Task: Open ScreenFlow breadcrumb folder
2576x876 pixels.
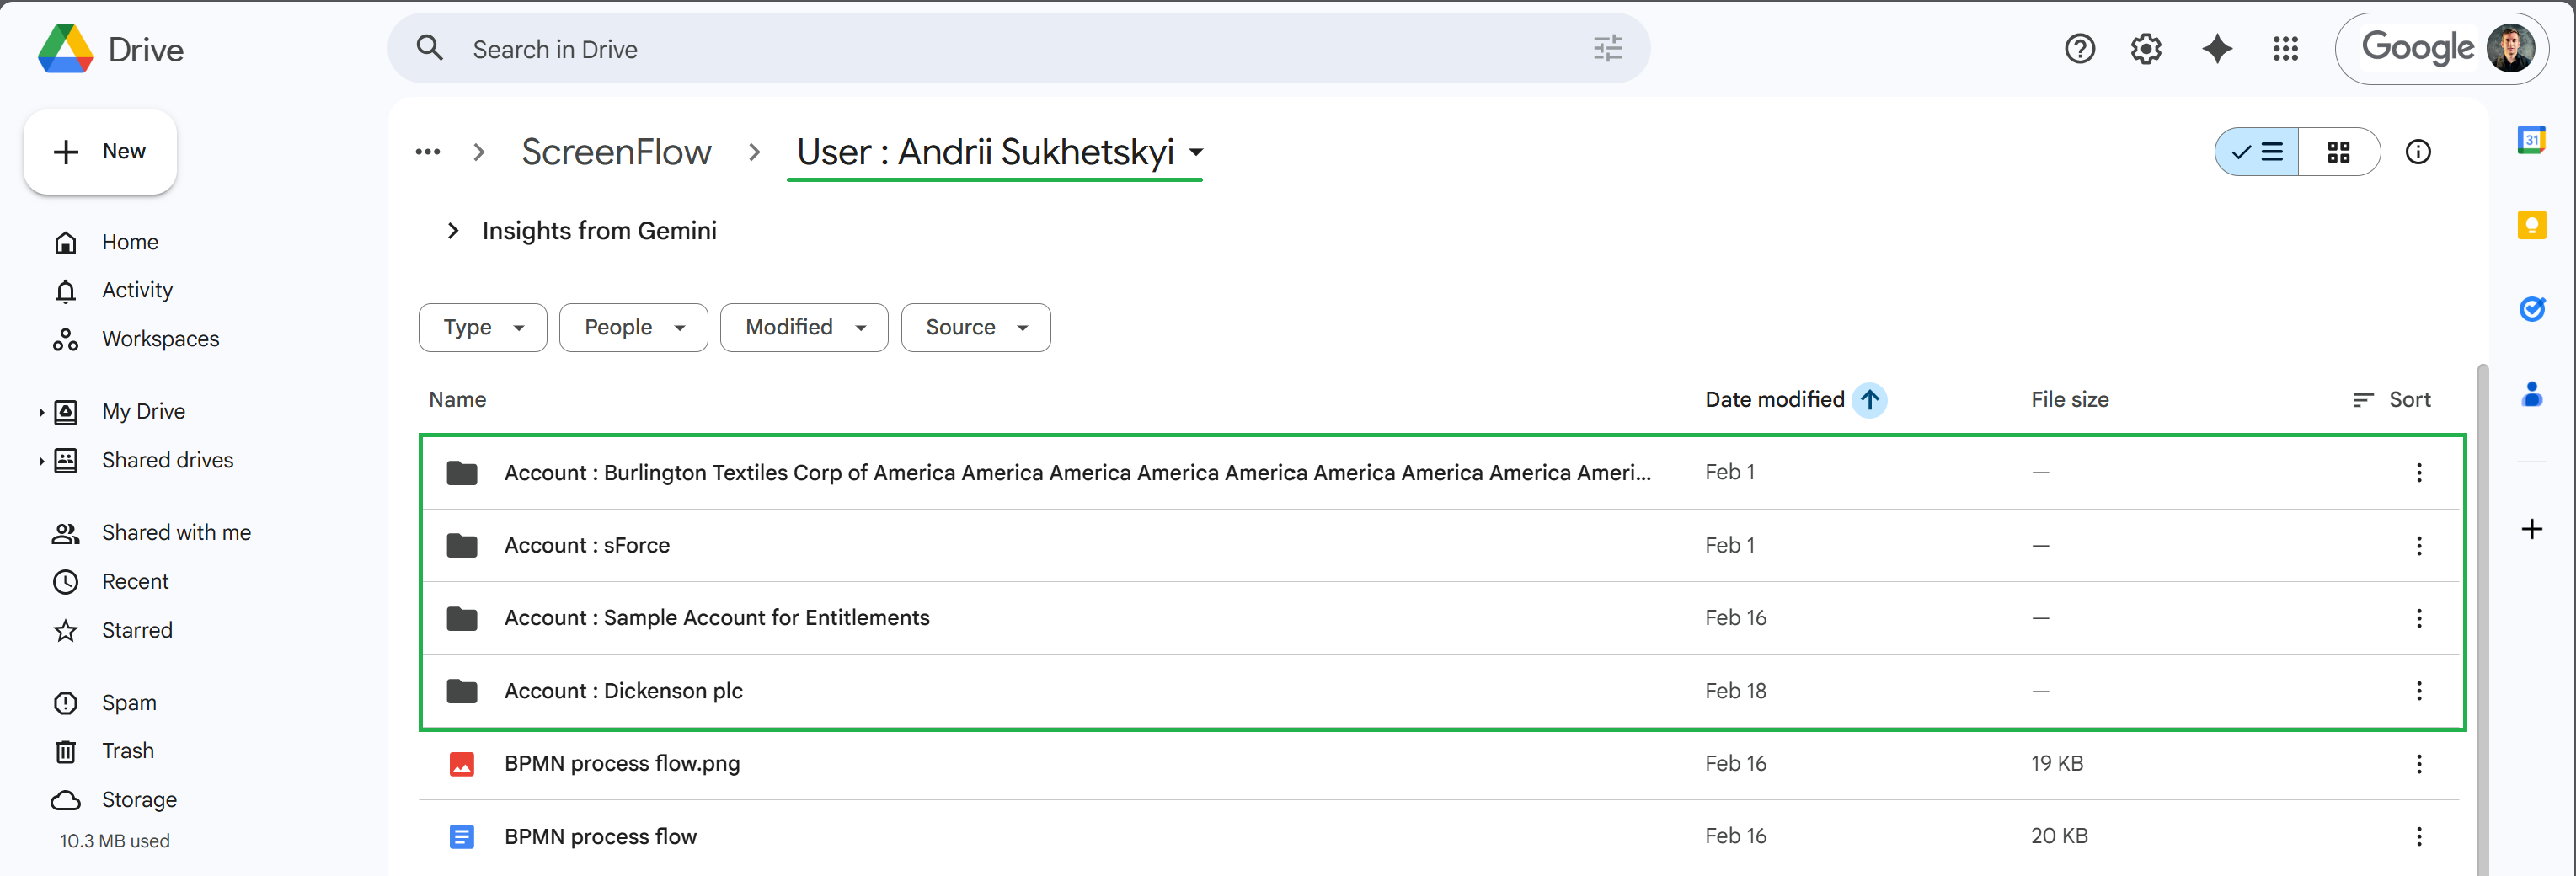Action: [616, 152]
